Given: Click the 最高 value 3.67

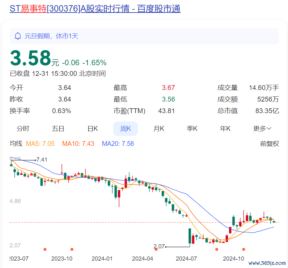Looking at the screenshot, I should point(168,88).
